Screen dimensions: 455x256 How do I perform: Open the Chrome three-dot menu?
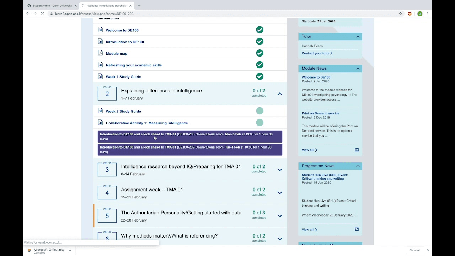(427, 14)
